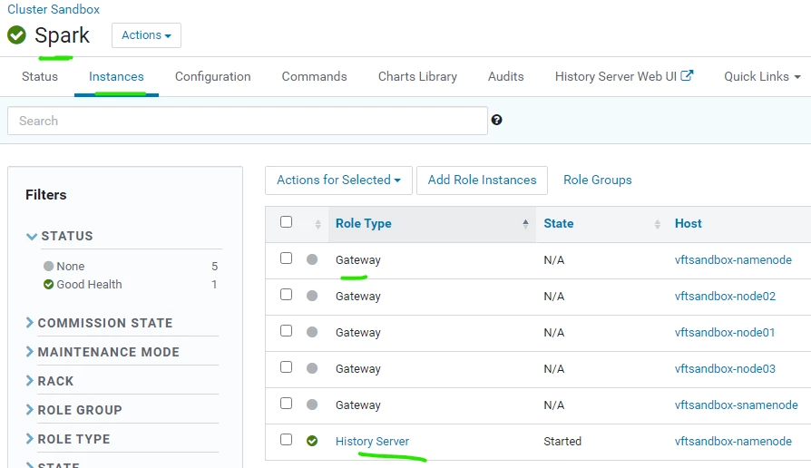
Task: Switch to the Status tab
Action: pos(40,76)
